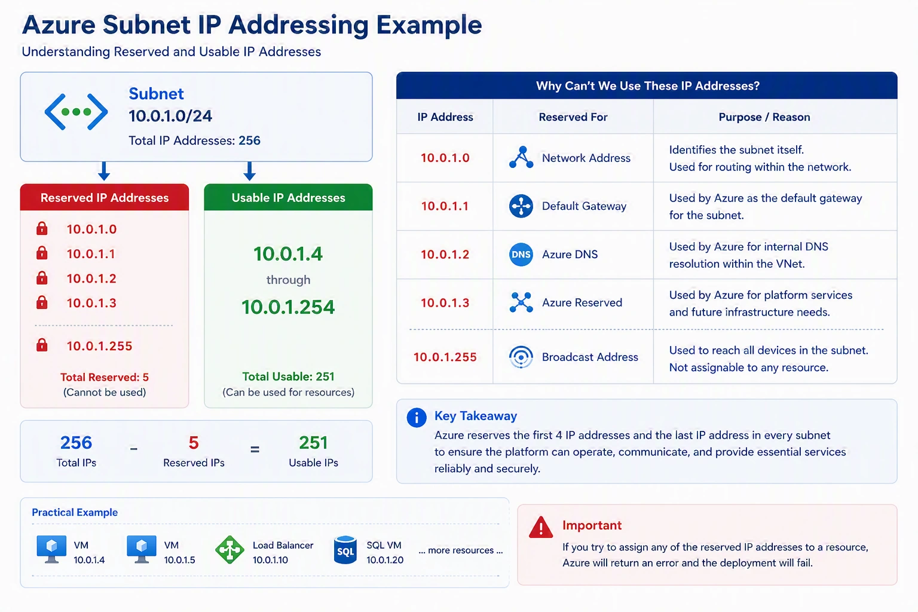The width and height of the screenshot is (918, 612).
Task: Click the 10.0.1.0 cell in the table
Action: 445,158
